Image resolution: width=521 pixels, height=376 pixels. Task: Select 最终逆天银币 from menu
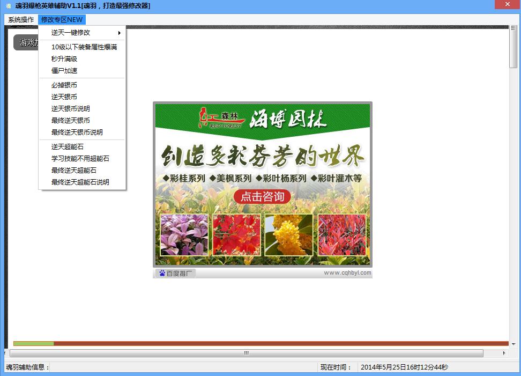(x=82, y=120)
